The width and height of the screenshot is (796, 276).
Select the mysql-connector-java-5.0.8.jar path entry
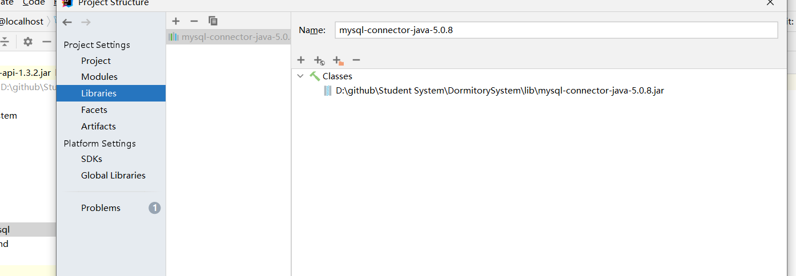coord(500,90)
